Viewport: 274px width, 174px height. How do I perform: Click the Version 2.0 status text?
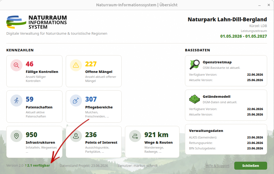(15, 166)
